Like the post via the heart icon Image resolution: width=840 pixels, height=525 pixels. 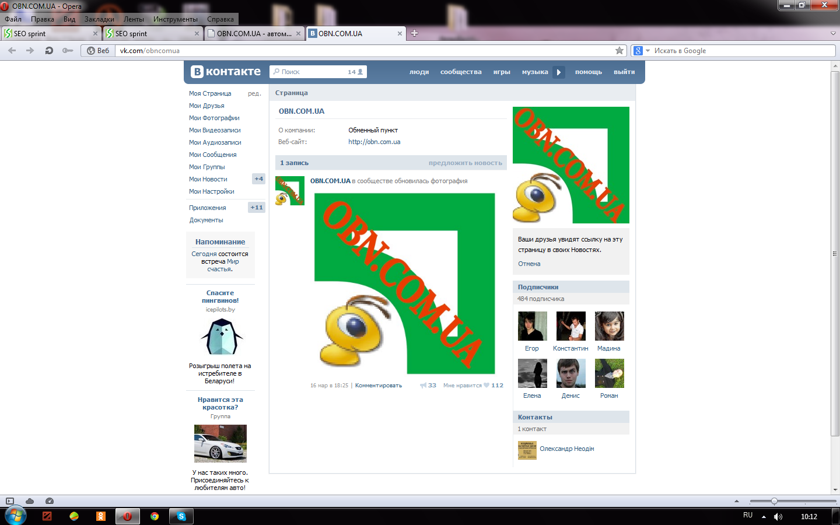(x=487, y=385)
